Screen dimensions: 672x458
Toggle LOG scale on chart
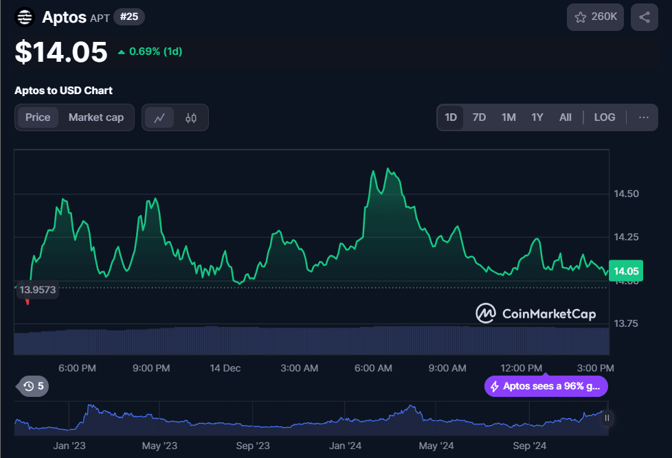point(604,117)
